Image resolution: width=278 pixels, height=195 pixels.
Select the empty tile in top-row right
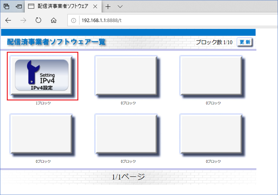point(211,75)
